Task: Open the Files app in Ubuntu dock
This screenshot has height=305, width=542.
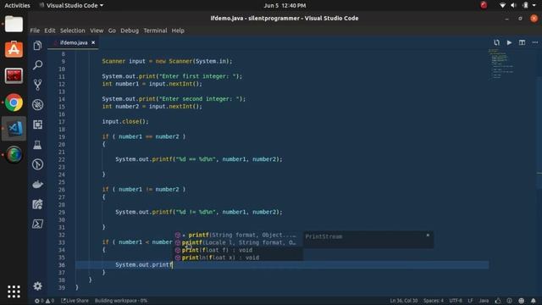Action: click(x=14, y=25)
